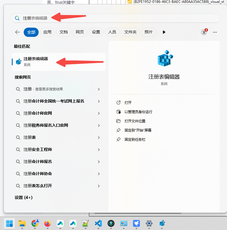Click pin icon beside 固定到任务栏
This screenshot has width=227, height=230.
coord(119,140)
